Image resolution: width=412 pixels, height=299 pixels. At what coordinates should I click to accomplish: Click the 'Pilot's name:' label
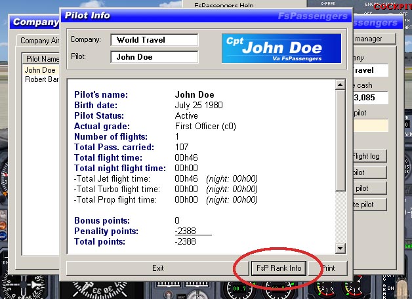[x=101, y=94]
